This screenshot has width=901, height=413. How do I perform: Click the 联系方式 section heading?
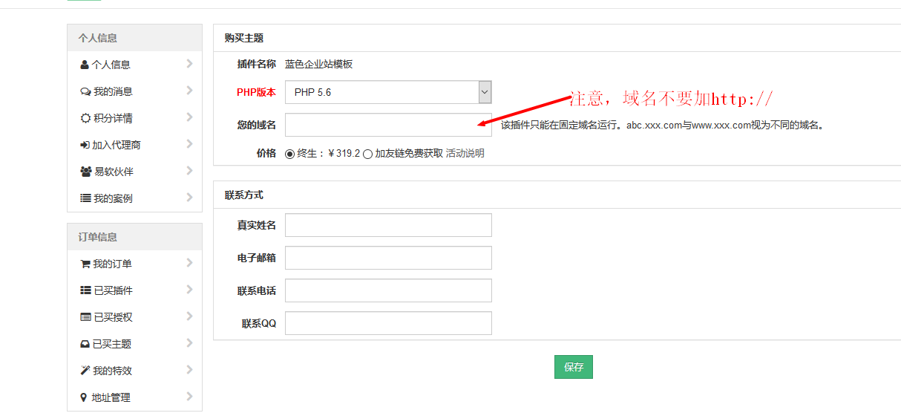pos(244,195)
